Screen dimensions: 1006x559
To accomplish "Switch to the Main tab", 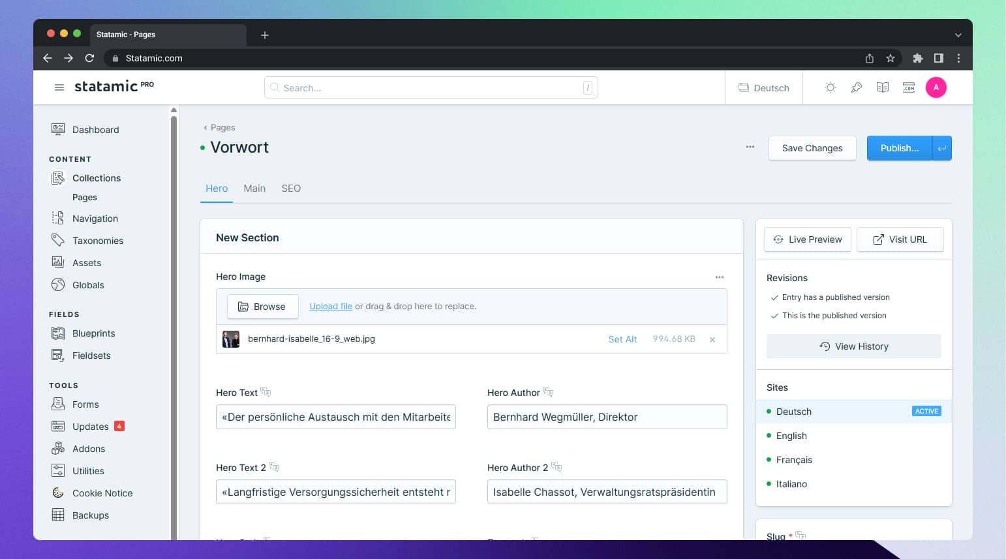I will (x=254, y=188).
